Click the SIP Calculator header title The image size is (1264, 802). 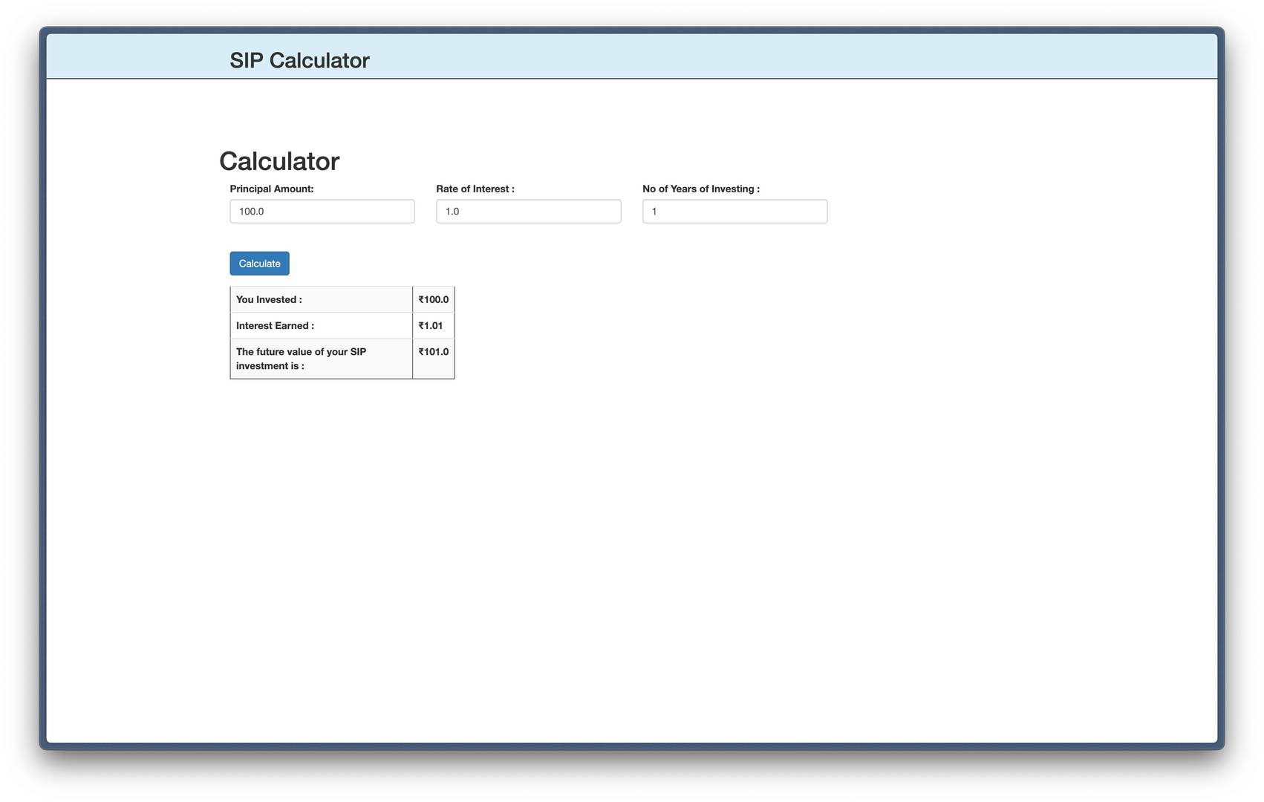299,60
